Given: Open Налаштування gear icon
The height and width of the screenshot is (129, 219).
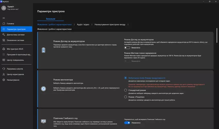Looking at the screenshot, I should coord(4,80).
